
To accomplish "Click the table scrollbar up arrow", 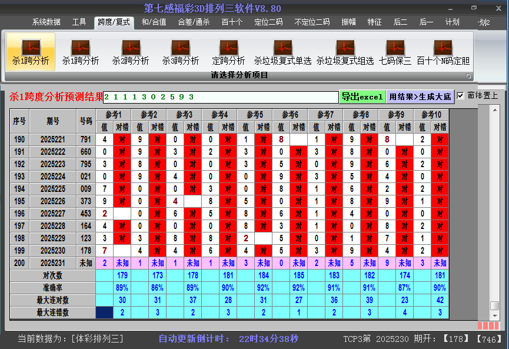I will (x=495, y=110).
